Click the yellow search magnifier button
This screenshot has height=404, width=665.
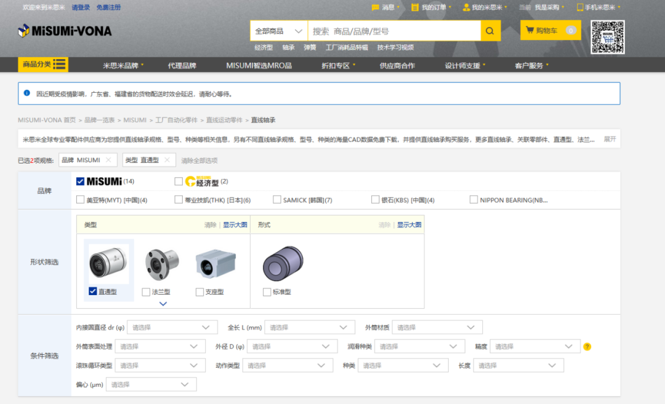coord(490,31)
